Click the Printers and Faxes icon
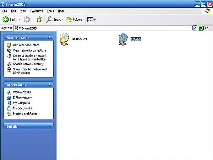 [x=9, y=114]
